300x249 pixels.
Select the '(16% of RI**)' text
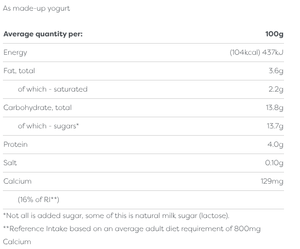(38, 200)
